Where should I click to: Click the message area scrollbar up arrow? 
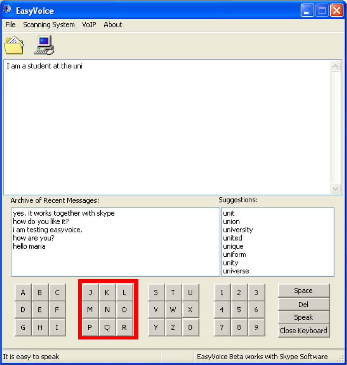(x=335, y=66)
